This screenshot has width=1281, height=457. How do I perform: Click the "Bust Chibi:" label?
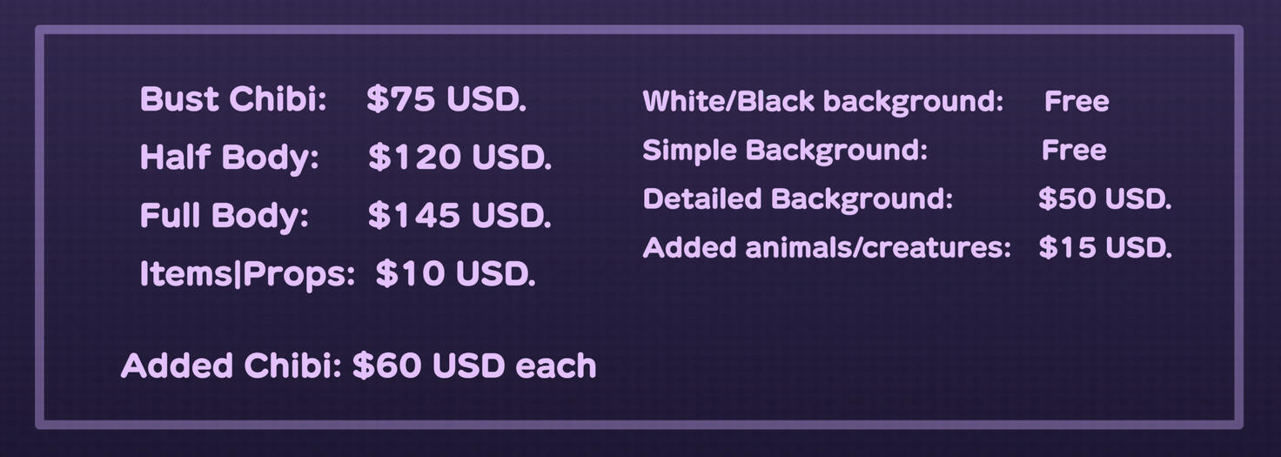click(232, 99)
